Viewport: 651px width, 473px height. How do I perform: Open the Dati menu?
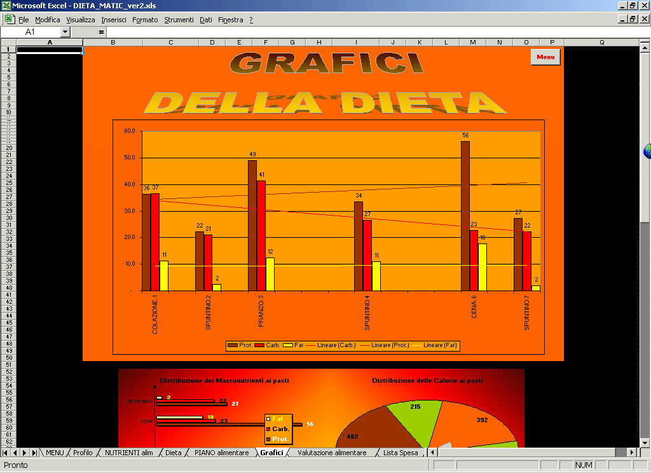[x=206, y=20]
